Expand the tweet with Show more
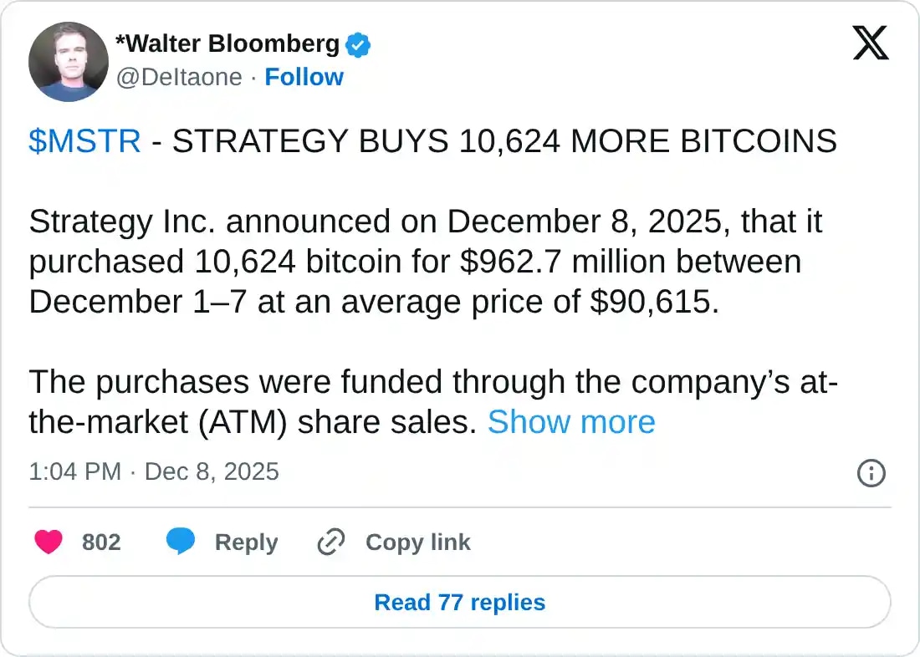Image resolution: width=920 pixels, height=657 pixels. (x=571, y=422)
